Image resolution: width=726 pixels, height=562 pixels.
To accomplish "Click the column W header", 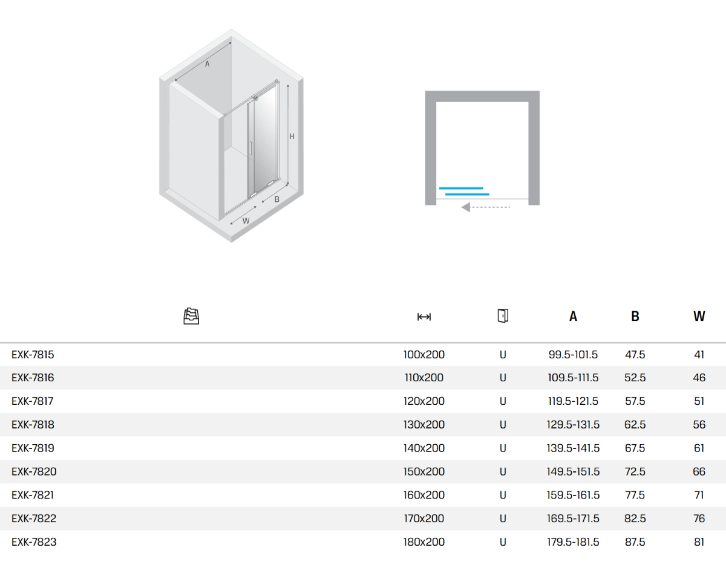I will [x=699, y=317].
